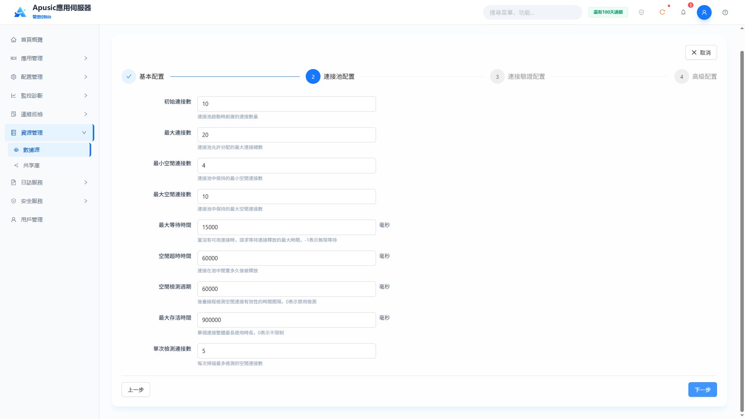The image size is (745, 419).
Task: Jump to step 1 基本配置
Action: pos(143,77)
